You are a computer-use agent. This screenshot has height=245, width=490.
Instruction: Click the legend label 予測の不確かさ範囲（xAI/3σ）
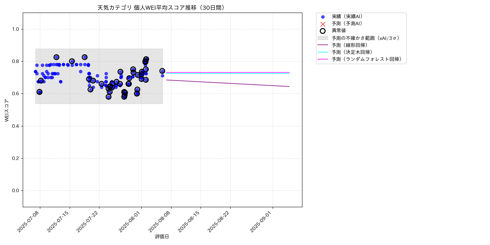pyautogui.click(x=366, y=38)
